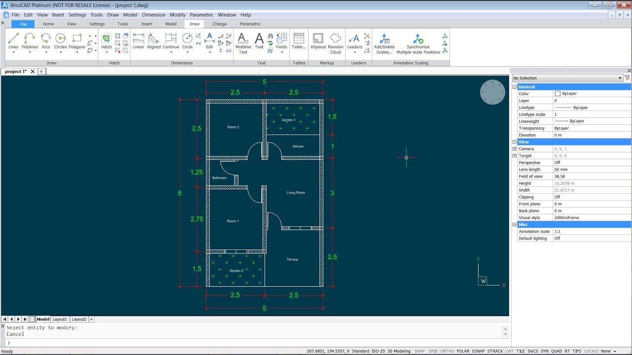Click the Annotation scale 1:1 value
This screenshot has height=355, width=632.
[592, 232]
